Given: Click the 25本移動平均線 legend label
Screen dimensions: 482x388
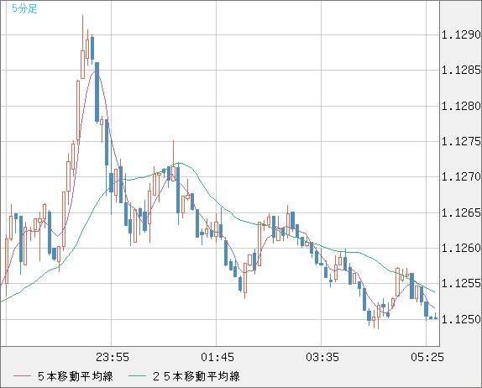Looking at the screenshot, I should [x=196, y=376].
